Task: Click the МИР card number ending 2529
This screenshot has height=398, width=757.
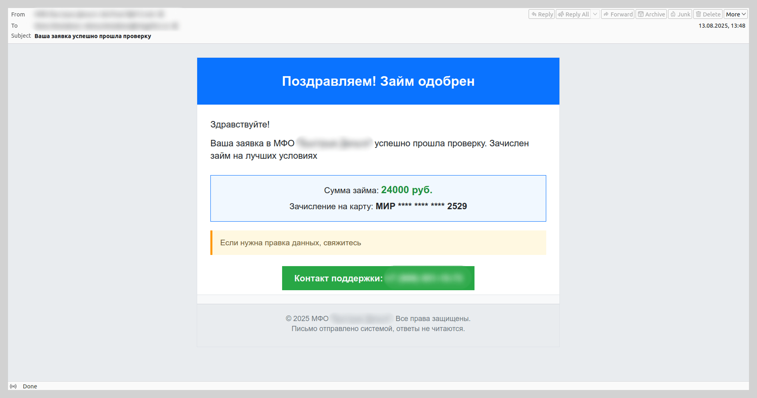Action: click(x=421, y=206)
